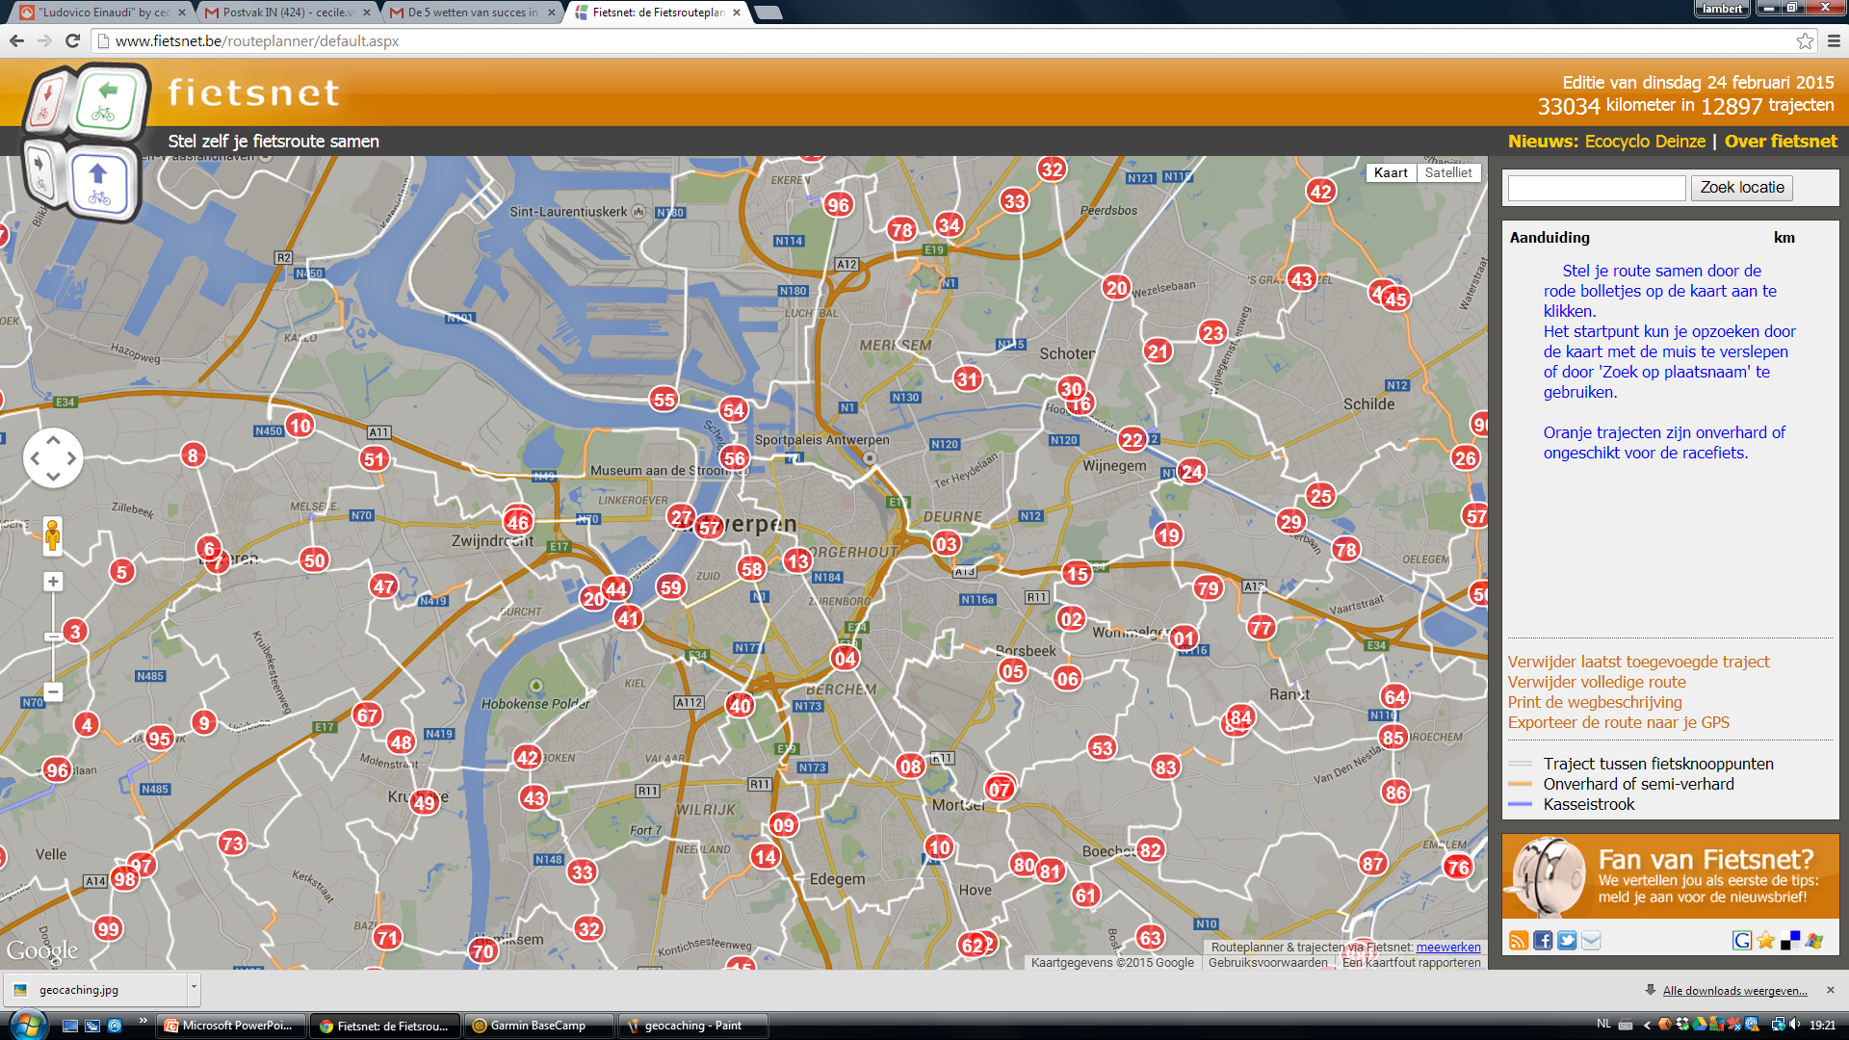Switch map to Kaart view
1849x1040 pixels.
coord(1391,172)
